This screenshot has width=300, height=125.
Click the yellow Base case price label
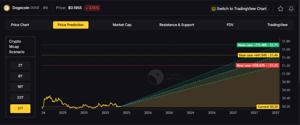pos(258,55)
